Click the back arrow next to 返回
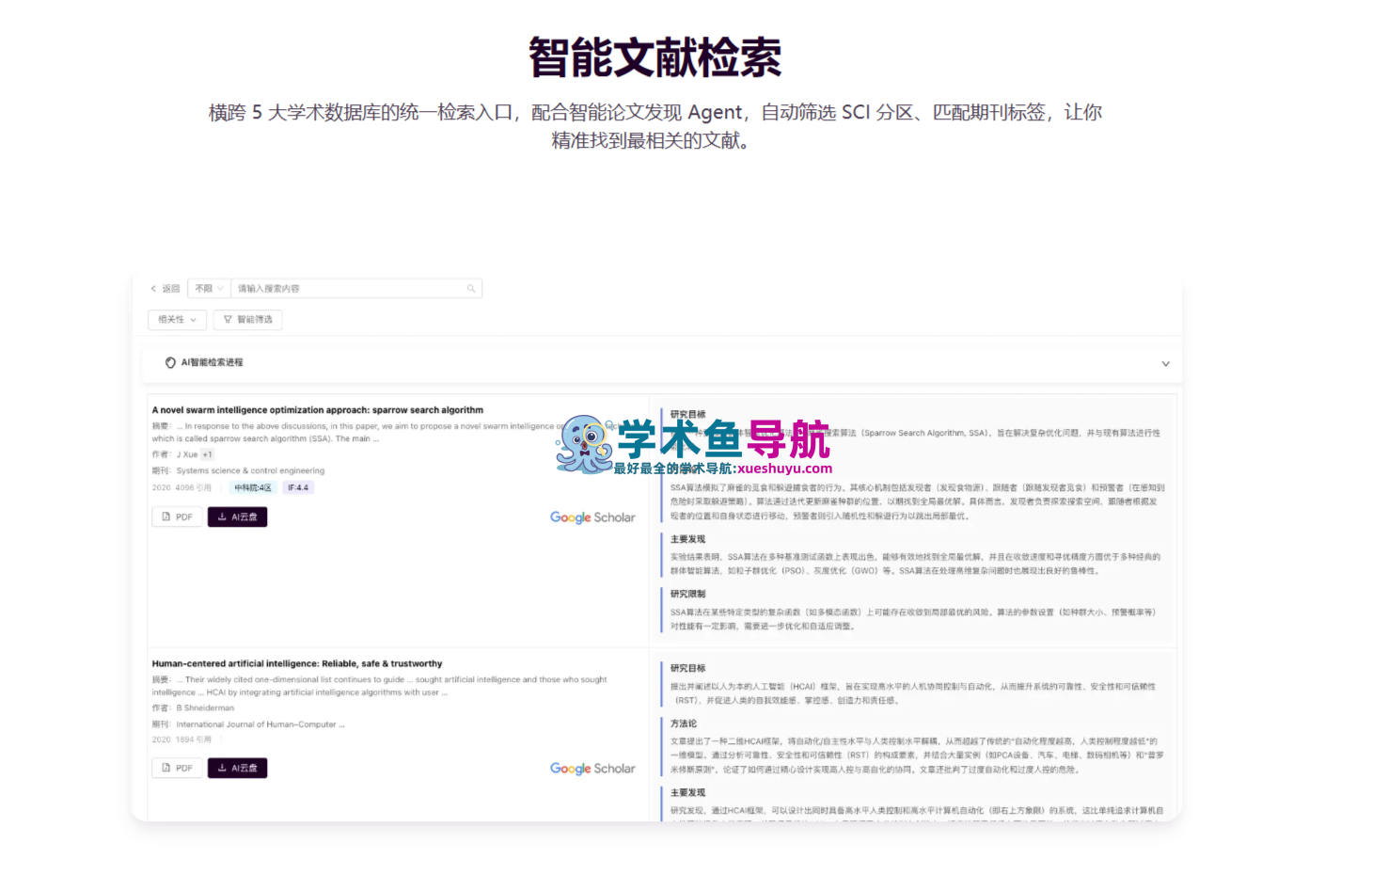This screenshot has width=1388, height=890. tap(153, 288)
